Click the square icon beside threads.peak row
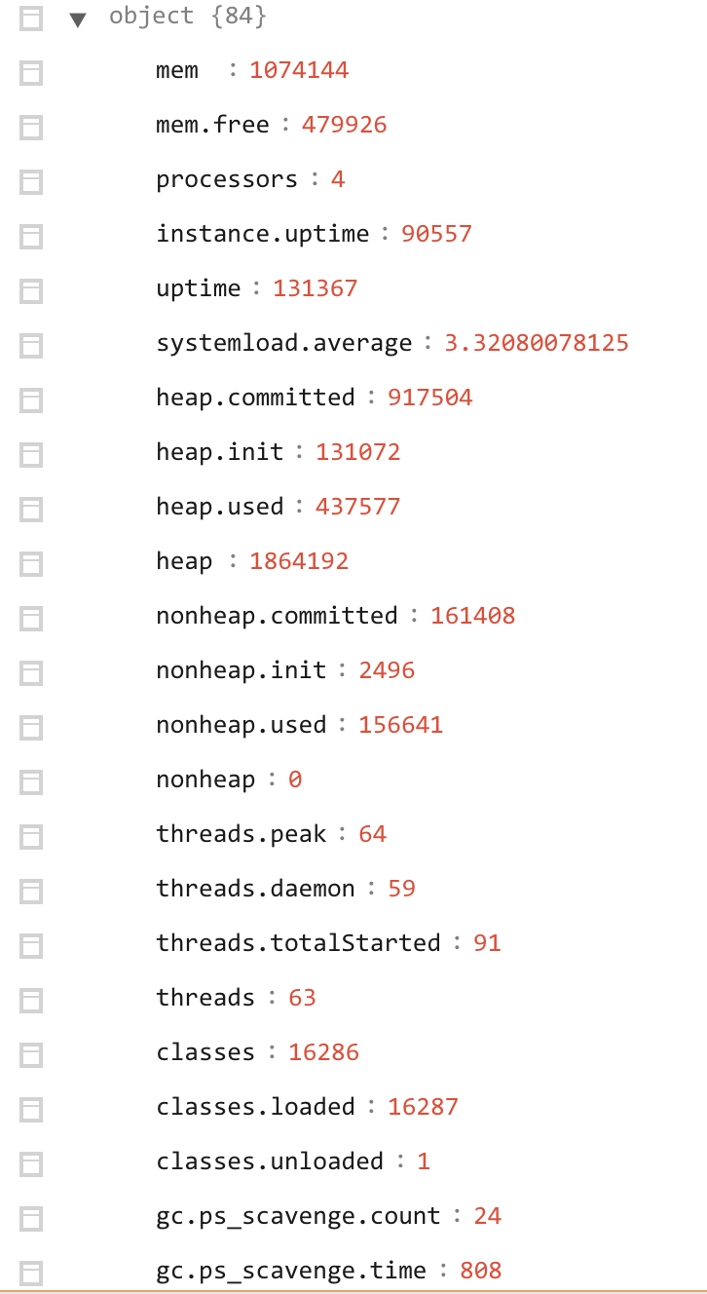This screenshot has width=707, height=1294. 31,836
